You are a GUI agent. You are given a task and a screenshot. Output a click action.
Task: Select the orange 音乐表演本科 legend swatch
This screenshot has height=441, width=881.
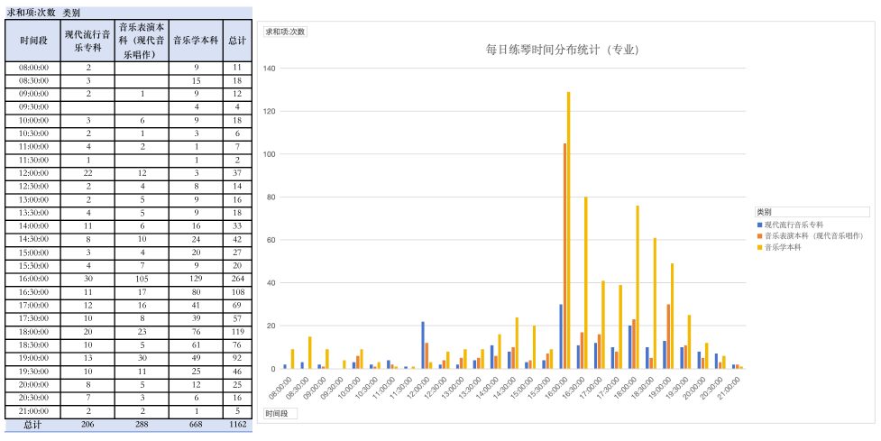[759, 235]
